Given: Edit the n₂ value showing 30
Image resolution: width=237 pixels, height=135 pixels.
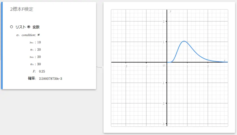Looking at the screenshot, I should [x=39, y=64].
